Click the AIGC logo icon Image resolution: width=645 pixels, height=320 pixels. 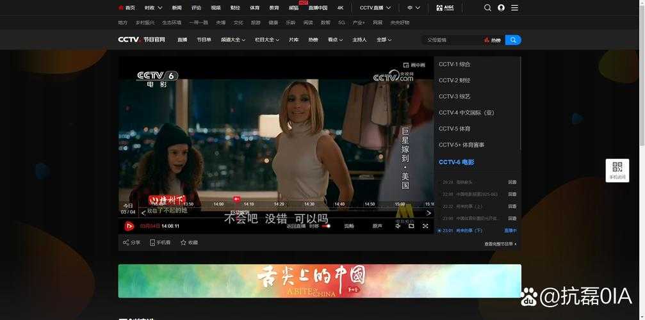pos(445,8)
